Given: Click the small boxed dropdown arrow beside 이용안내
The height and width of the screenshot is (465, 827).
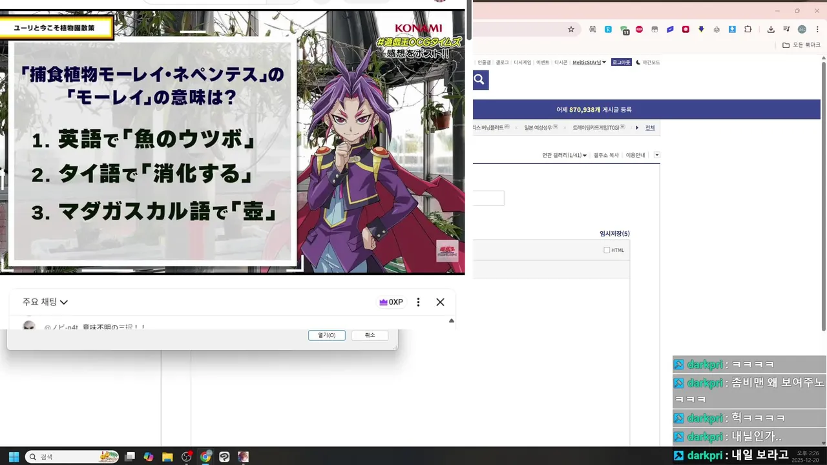Looking at the screenshot, I should tap(657, 155).
